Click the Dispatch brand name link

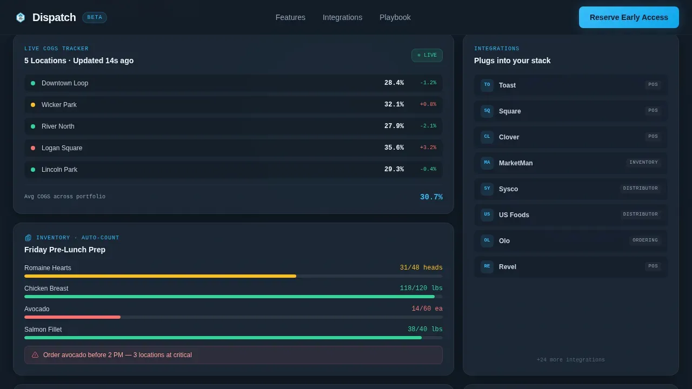coord(54,17)
